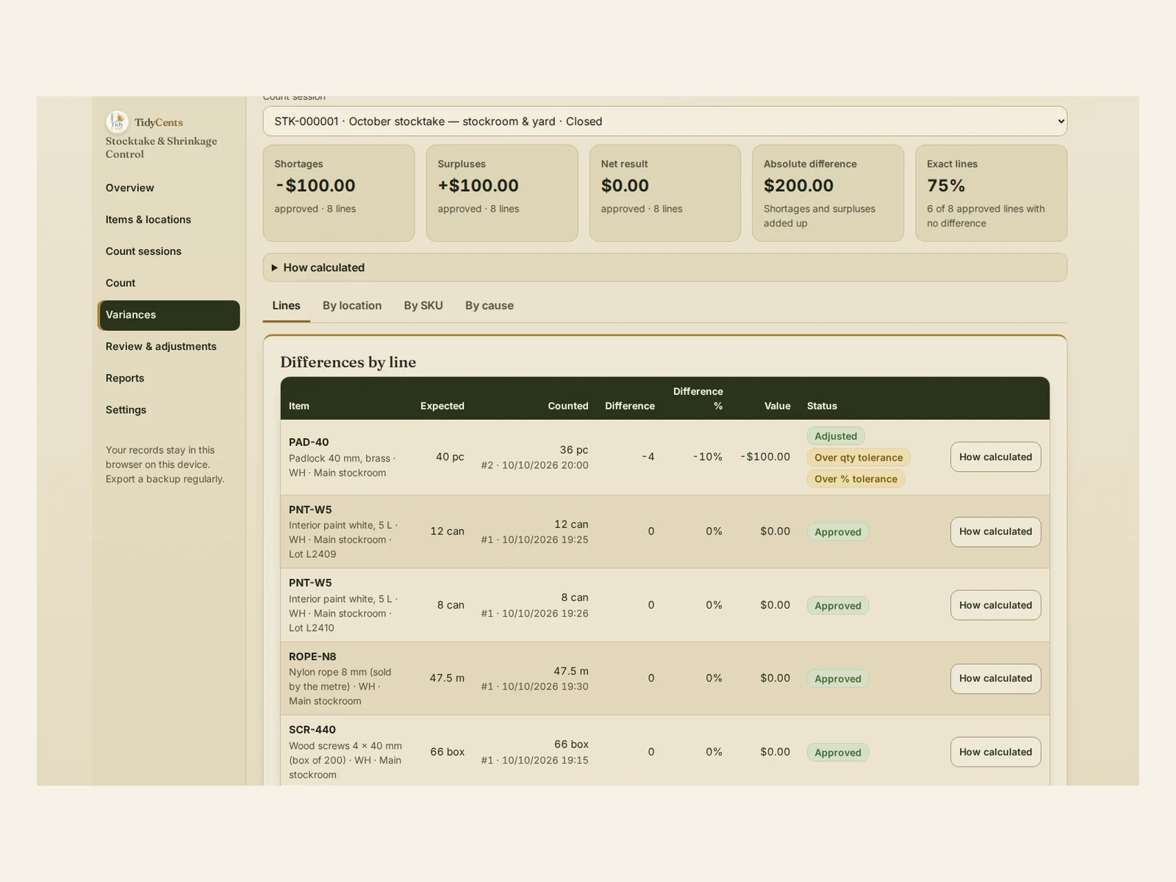Viewport: 1176px width, 882px height.
Task: Show How calculated for ROPE-N8
Action: click(x=995, y=678)
